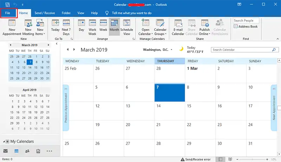Click zoom out minus on status bar
This screenshot has width=281, height=162.
[237, 159]
